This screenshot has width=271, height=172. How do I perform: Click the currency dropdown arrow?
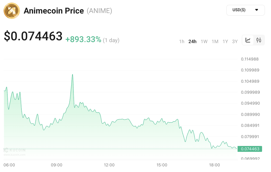256,10
